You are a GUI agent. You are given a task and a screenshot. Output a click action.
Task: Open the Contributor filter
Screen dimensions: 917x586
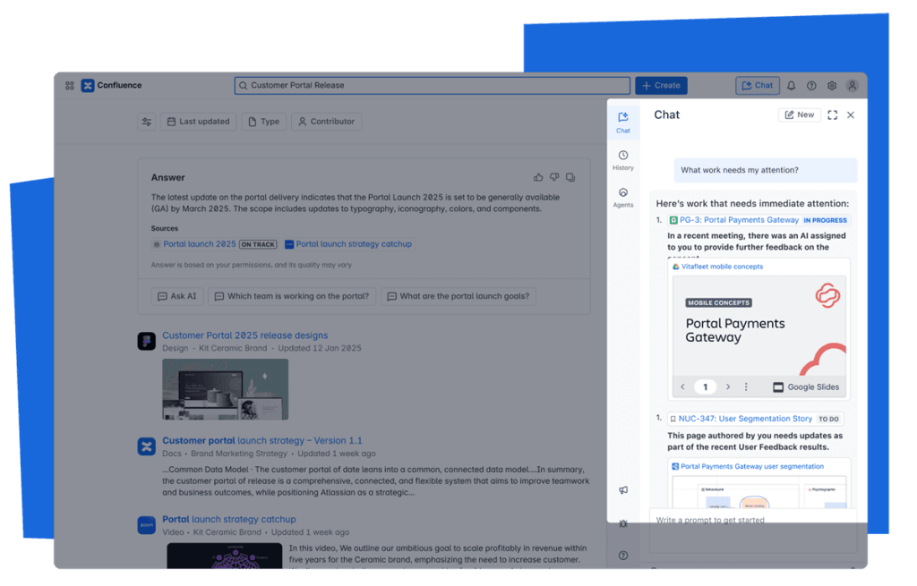pos(326,122)
